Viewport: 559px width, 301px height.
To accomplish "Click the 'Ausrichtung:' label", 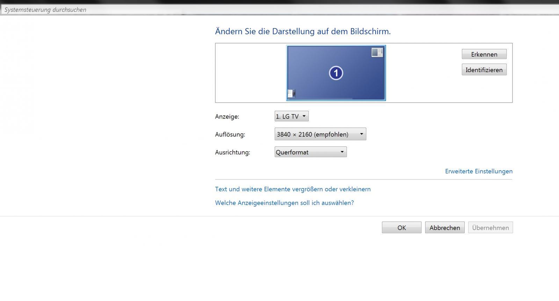I will [x=233, y=152].
